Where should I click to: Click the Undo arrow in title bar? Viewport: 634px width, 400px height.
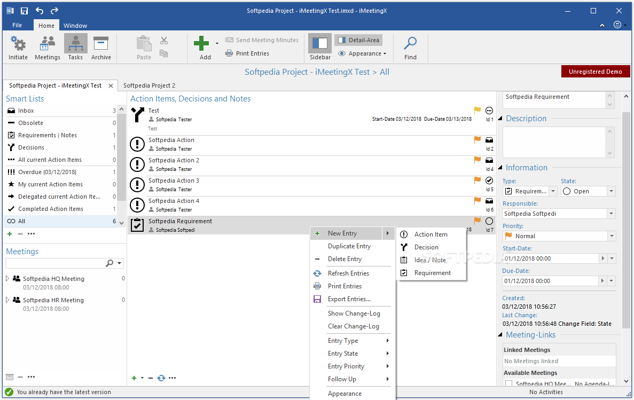[39, 11]
